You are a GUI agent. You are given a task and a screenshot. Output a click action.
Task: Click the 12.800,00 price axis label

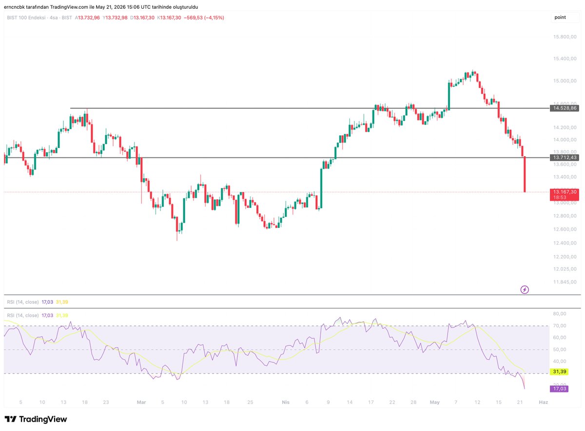pos(565,216)
